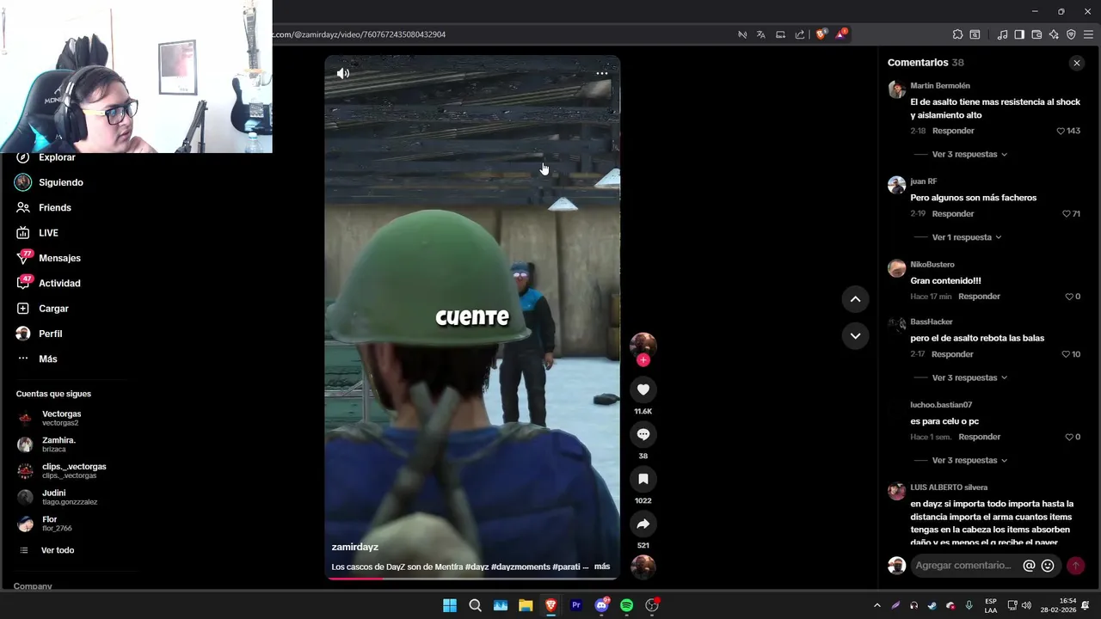Reply to luchoo.bastian07's comment
1101x619 pixels.
[x=979, y=437]
